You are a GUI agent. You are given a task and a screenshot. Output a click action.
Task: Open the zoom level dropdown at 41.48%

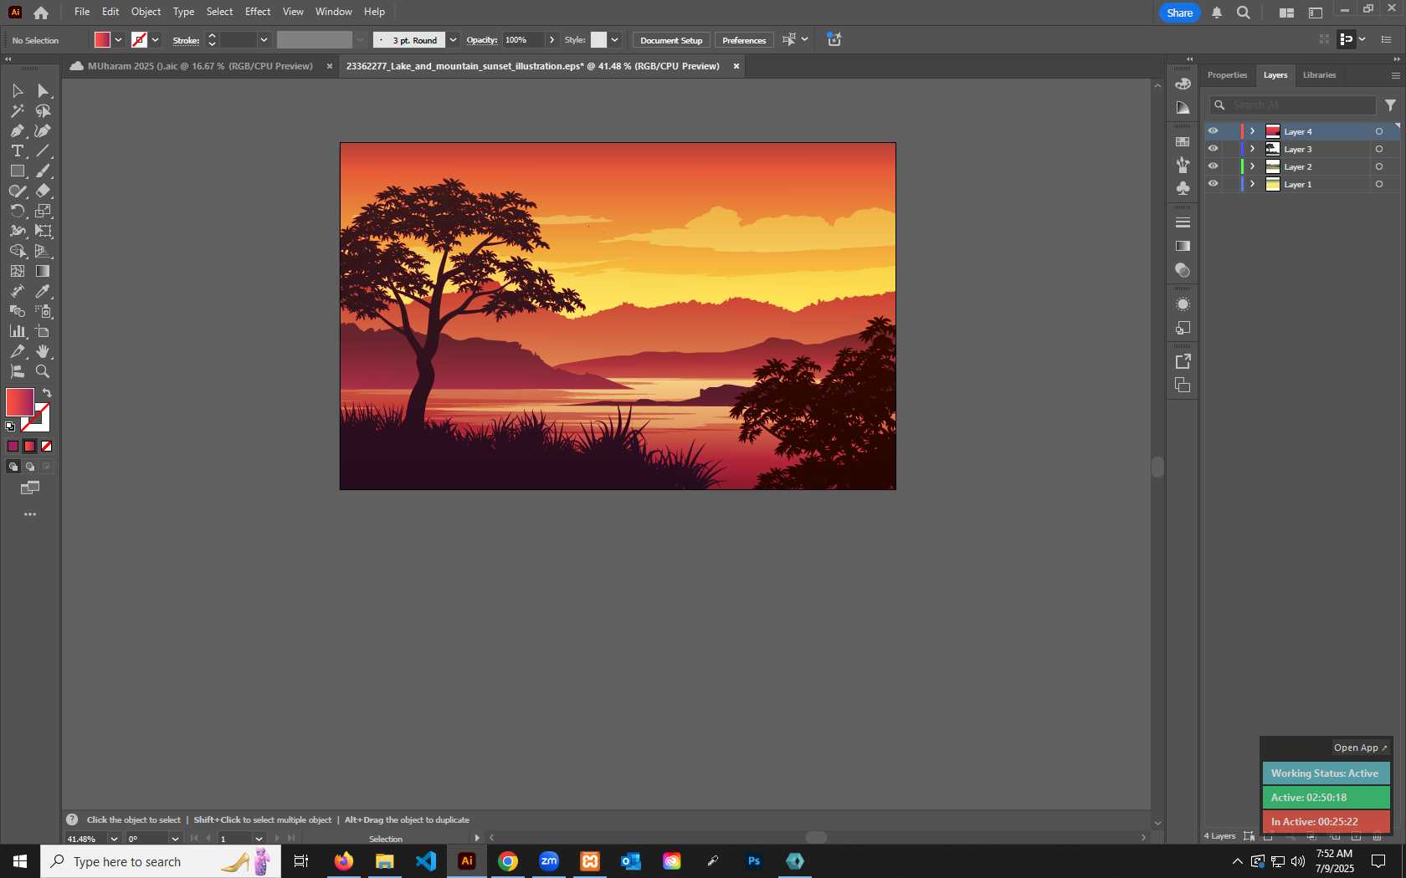click(x=114, y=839)
